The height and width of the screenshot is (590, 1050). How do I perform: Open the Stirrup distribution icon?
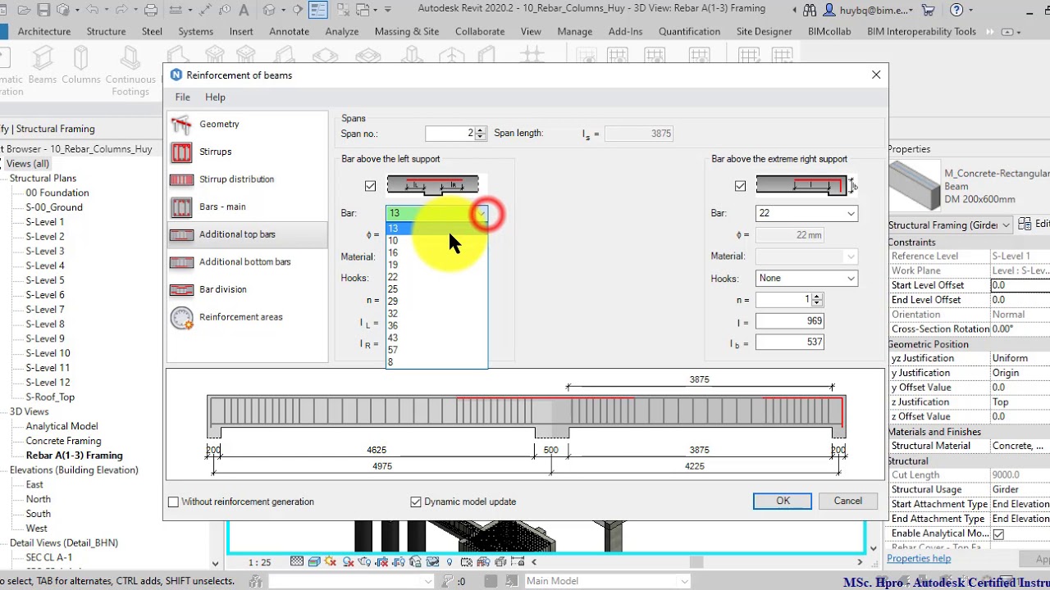[x=181, y=179]
